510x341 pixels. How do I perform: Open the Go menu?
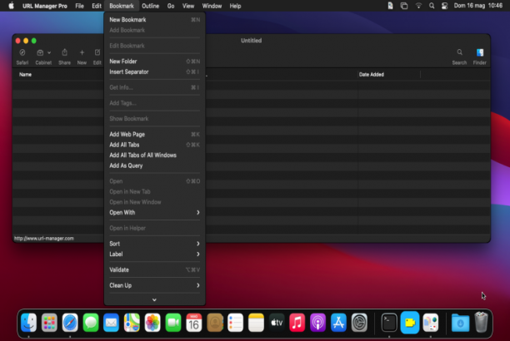point(171,6)
